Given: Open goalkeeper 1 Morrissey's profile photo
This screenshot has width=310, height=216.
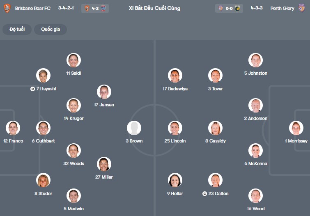Looking at the screenshot, I should 296,128.
